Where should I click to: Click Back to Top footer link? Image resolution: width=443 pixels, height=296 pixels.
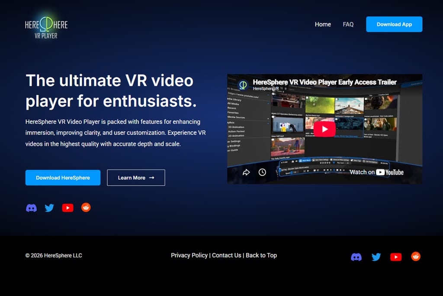click(x=261, y=255)
